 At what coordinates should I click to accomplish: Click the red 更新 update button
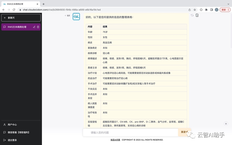point(225,10)
